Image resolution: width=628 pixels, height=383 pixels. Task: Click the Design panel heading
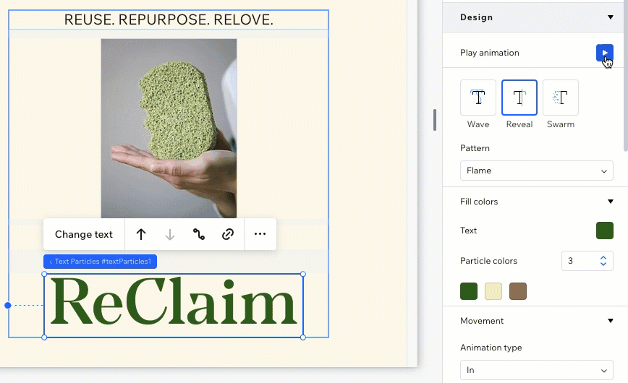click(x=476, y=17)
